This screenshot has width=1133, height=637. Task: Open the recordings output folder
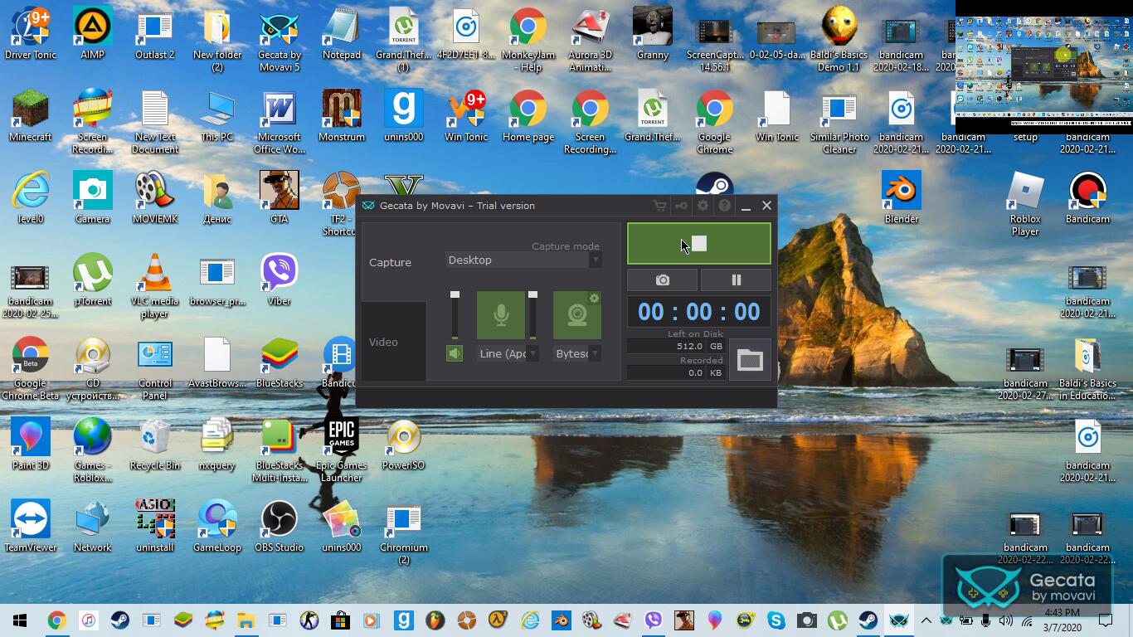click(750, 359)
